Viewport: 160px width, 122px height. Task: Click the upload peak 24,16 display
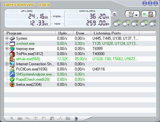point(38,16)
